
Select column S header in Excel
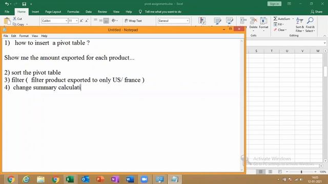coord(256,51)
